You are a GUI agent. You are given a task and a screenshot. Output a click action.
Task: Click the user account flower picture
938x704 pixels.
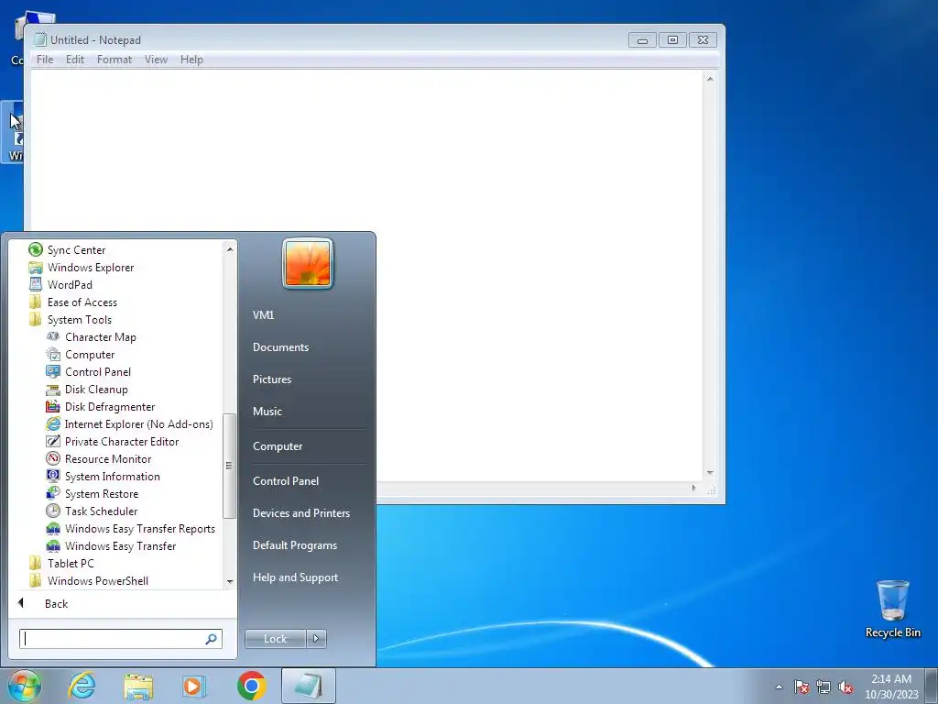[x=308, y=263]
